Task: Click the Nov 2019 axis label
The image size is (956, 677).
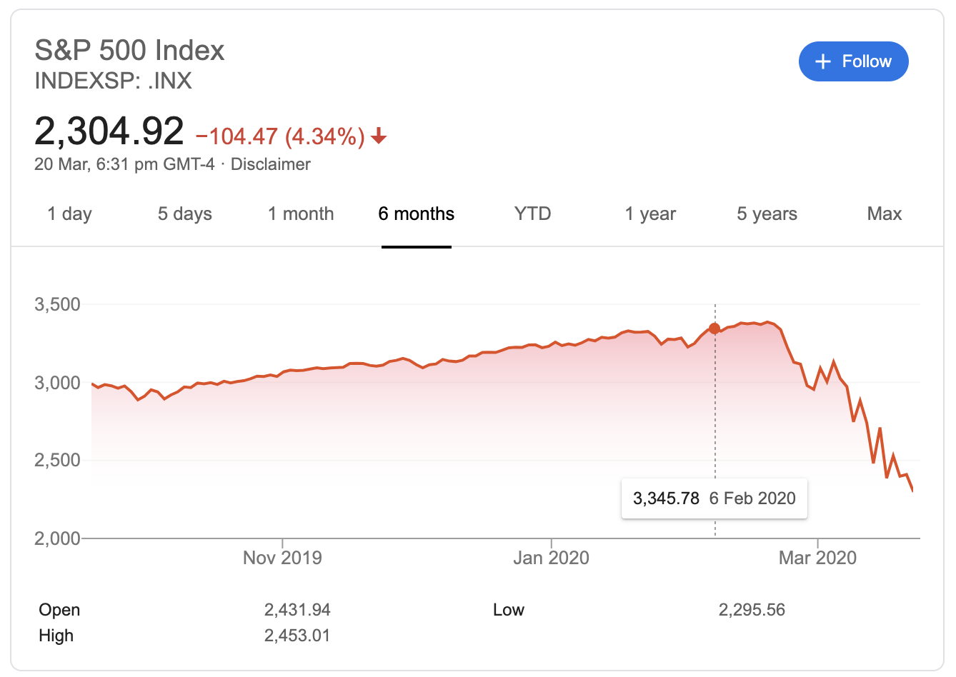Action: tap(282, 558)
